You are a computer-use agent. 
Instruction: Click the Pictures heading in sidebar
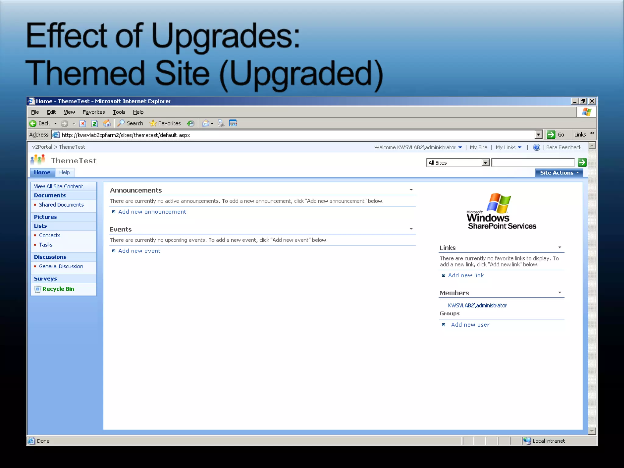45,217
